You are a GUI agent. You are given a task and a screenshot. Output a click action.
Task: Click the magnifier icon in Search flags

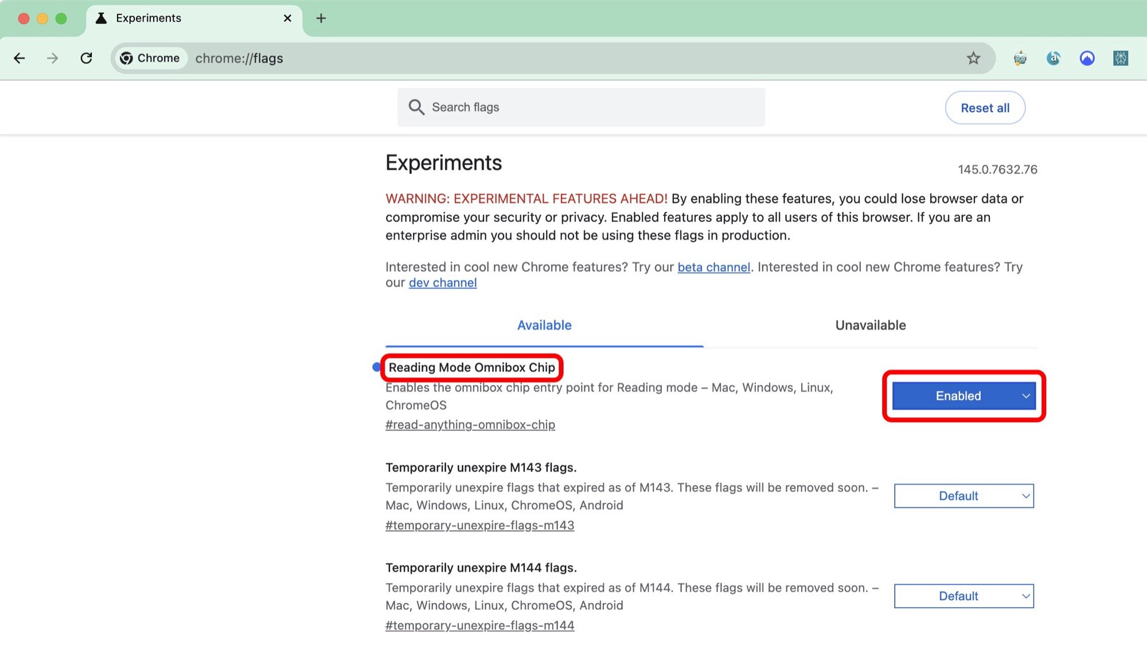pos(417,107)
